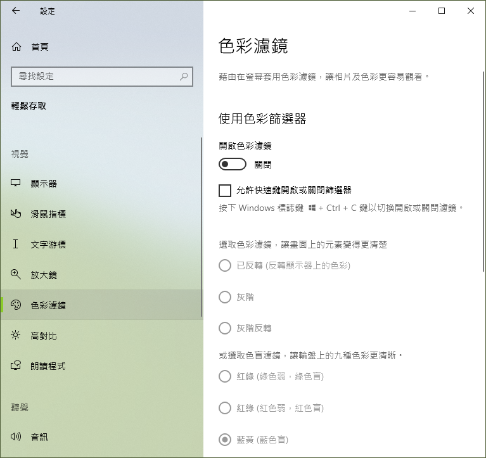Focus the 尋找設定 search field
The height and width of the screenshot is (458, 486).
[102, 76]
